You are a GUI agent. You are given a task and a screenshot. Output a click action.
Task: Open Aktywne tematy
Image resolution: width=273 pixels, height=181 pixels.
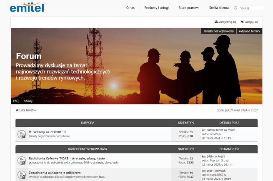point(249,31)
